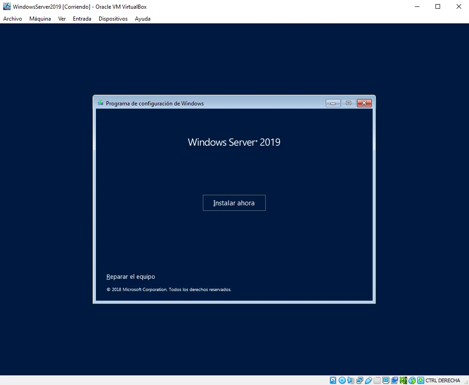Click the Windows Setup dialog title icon
The height and width of the screenshot is (385, 469).
[x=100, y=103]
